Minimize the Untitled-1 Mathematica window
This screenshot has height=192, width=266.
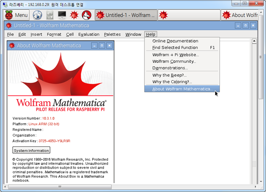[x=238, y=26]
